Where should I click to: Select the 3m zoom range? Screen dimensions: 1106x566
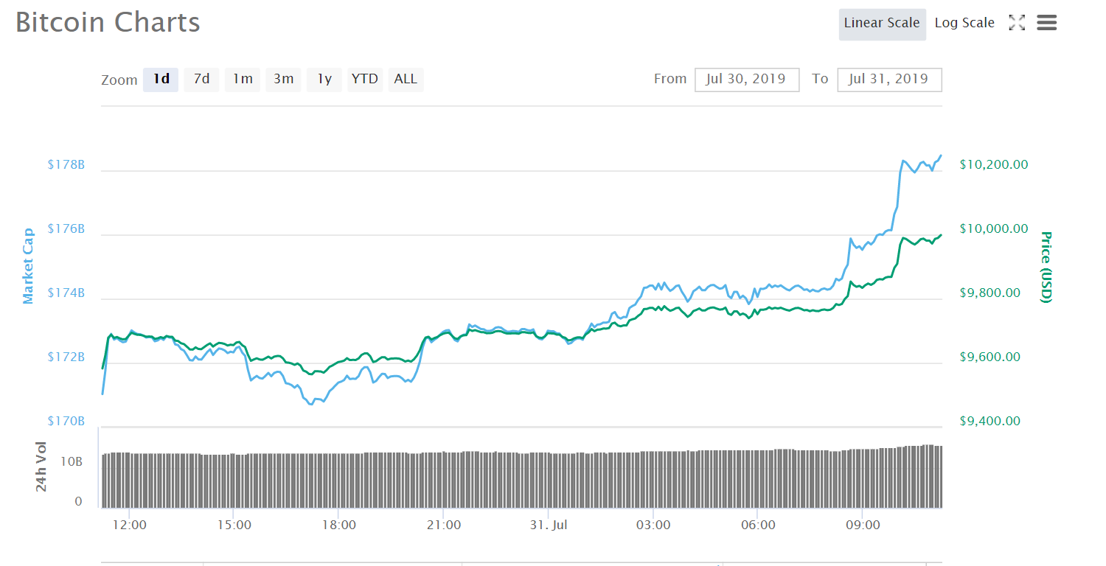(283, 79)
